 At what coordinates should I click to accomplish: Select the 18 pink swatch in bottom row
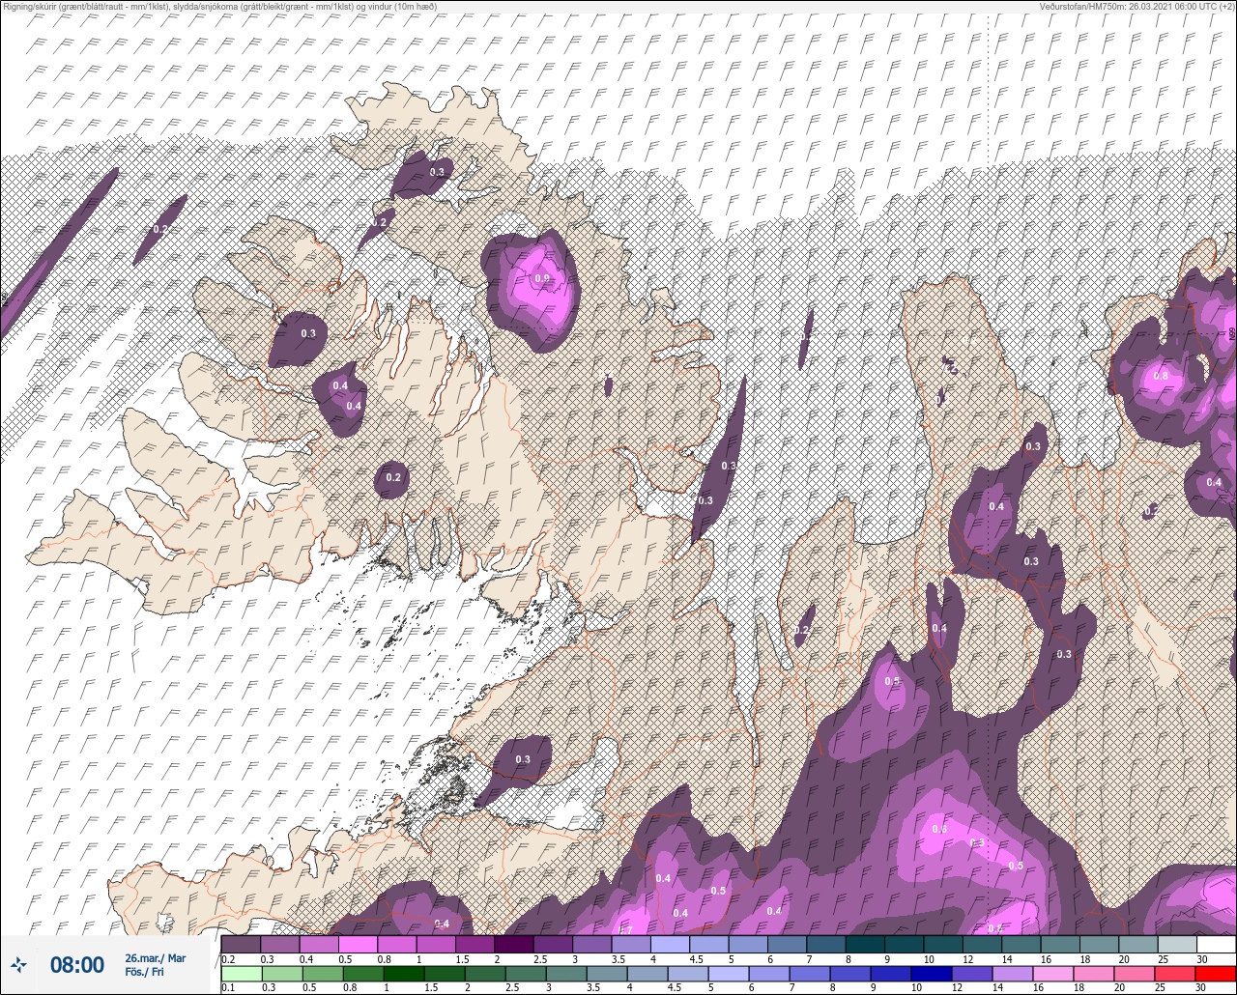coord(1094,973)
